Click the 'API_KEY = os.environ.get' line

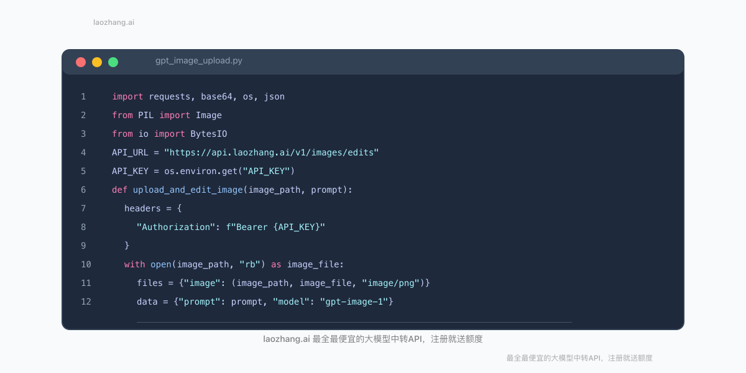pyautogui.click(x=203, y=171)
